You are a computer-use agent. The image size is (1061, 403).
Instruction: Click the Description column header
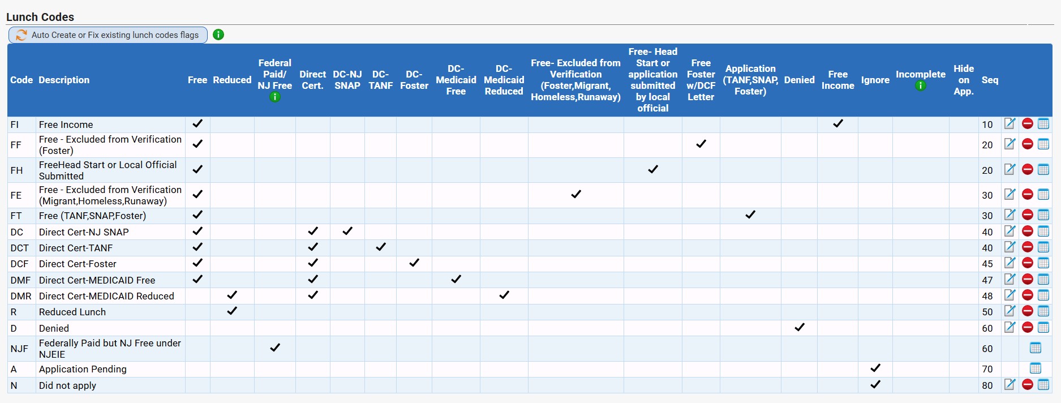pos(64,80)
